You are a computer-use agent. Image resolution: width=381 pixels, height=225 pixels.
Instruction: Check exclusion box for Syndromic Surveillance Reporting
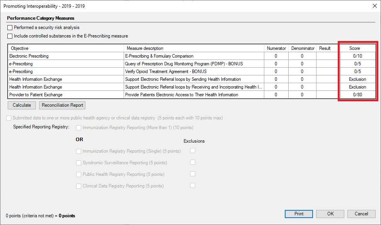click(x=193, y=162)
